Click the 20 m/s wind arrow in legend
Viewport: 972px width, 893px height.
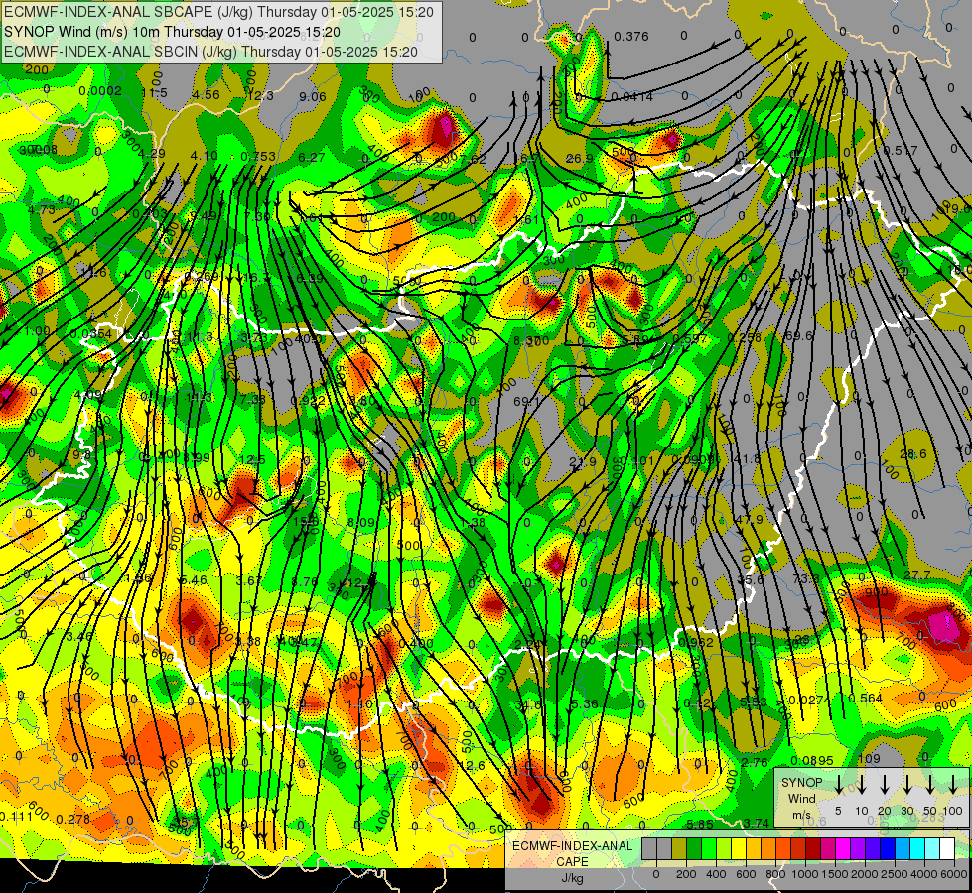(885, 784)
